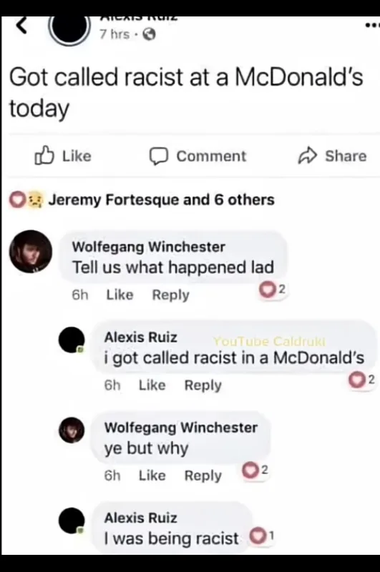Open the post author's black profile avatar
The image size is (380, 572).
(x=69, y=30)
